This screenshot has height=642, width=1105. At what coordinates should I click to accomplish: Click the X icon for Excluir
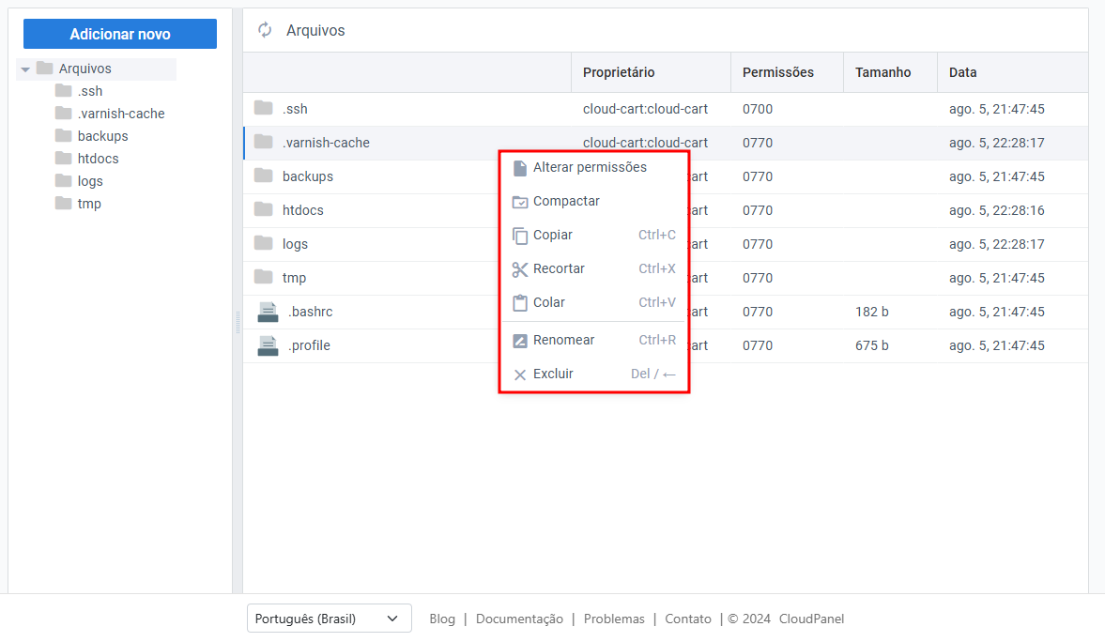520,374
